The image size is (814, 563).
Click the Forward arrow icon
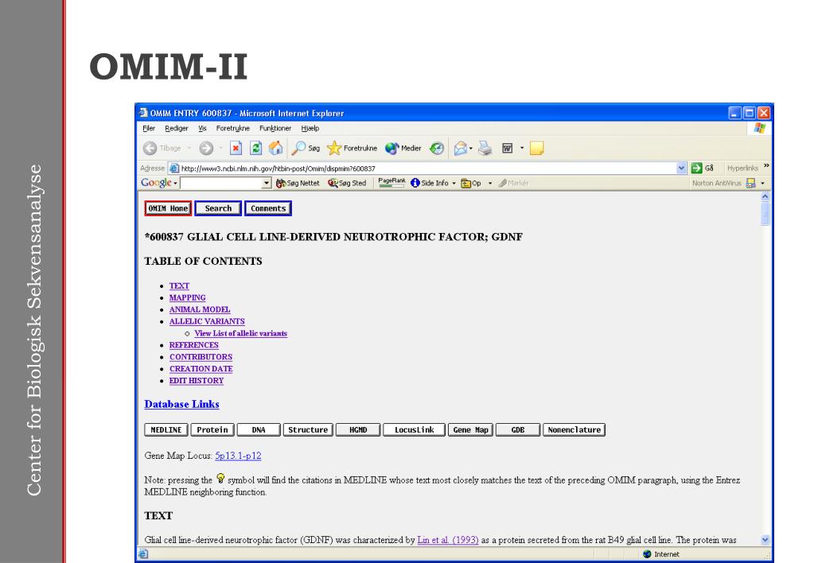coord(206,149)
